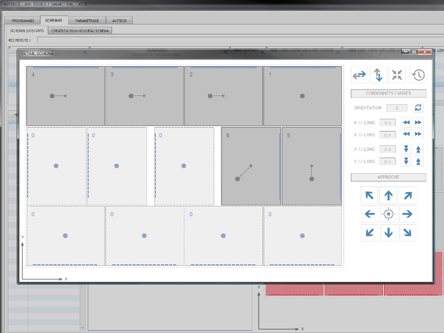Click the orientation rotate refresh icon
Viewport: 444px width, 333px height.
[418, 108]
